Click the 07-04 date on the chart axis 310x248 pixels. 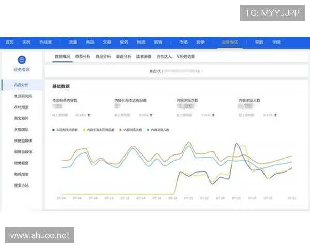(61, 198)
